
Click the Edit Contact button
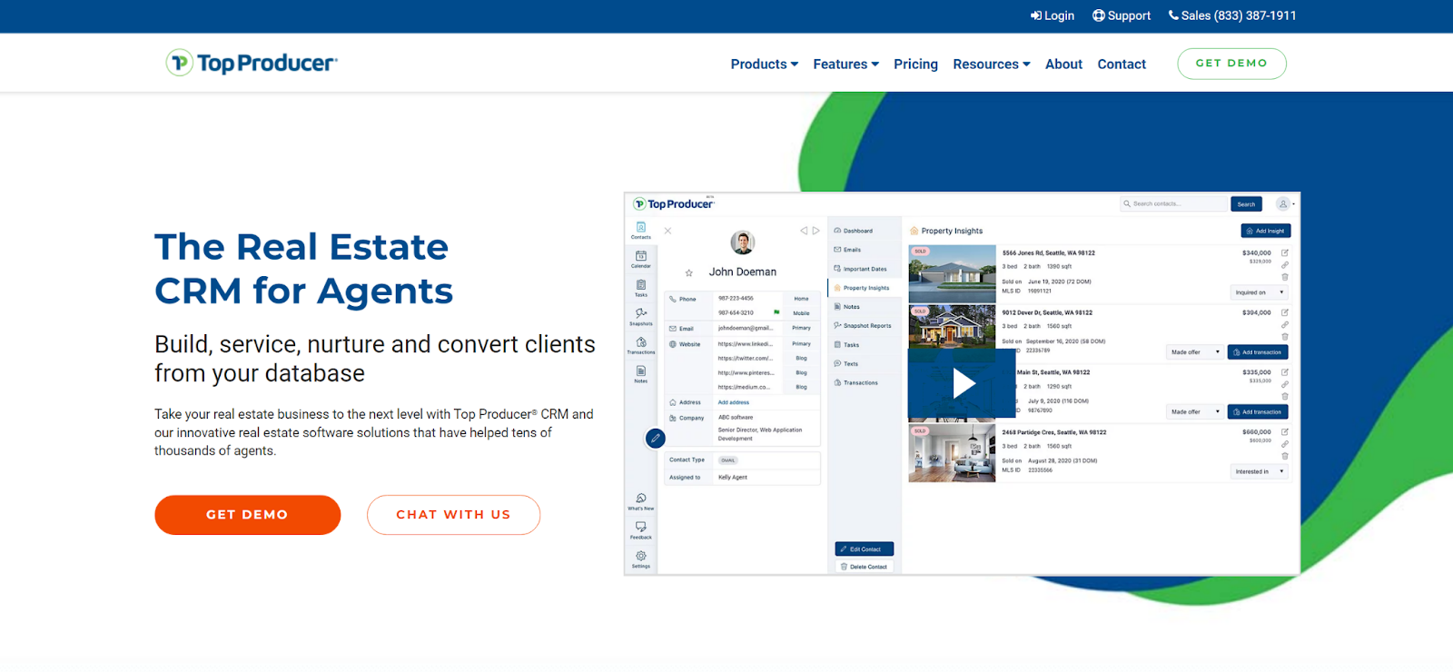(x=865, y=548)
